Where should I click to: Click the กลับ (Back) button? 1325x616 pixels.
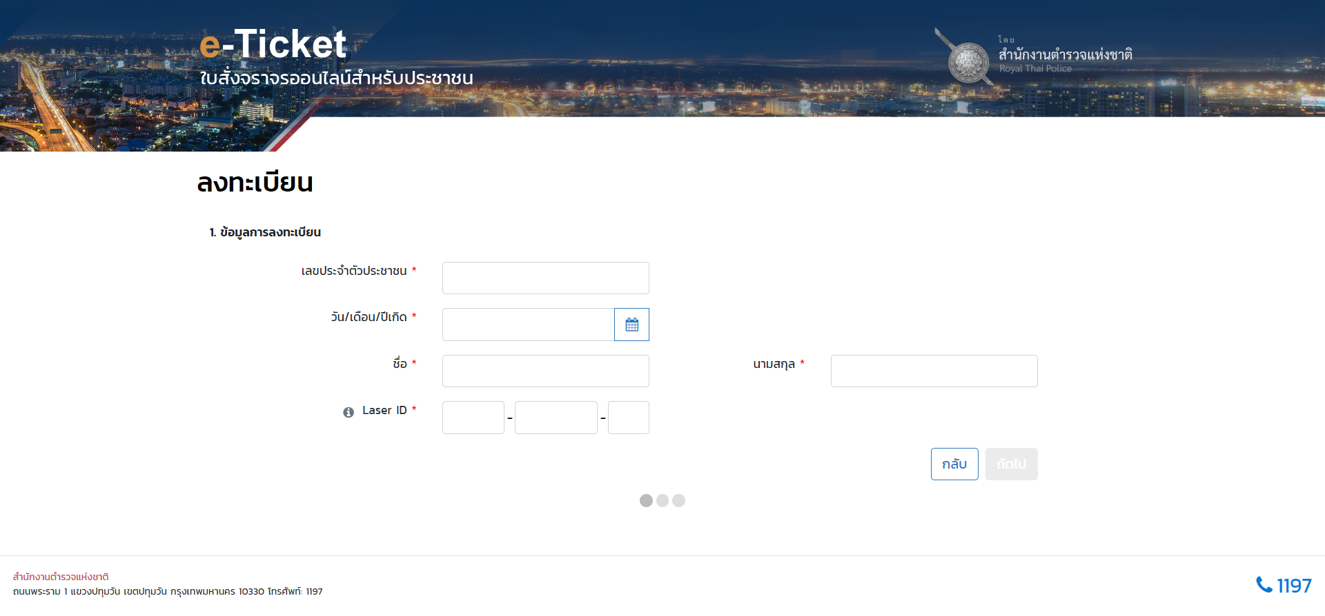tap(954, 464)
